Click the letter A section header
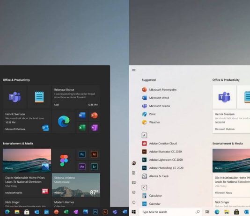The image size is (250, 216). pos(144,136)
